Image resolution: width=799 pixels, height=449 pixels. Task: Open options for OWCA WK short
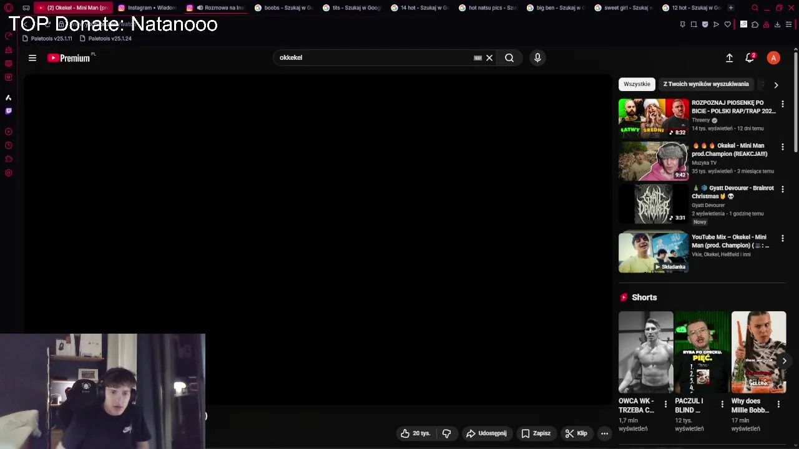[665, 404]
